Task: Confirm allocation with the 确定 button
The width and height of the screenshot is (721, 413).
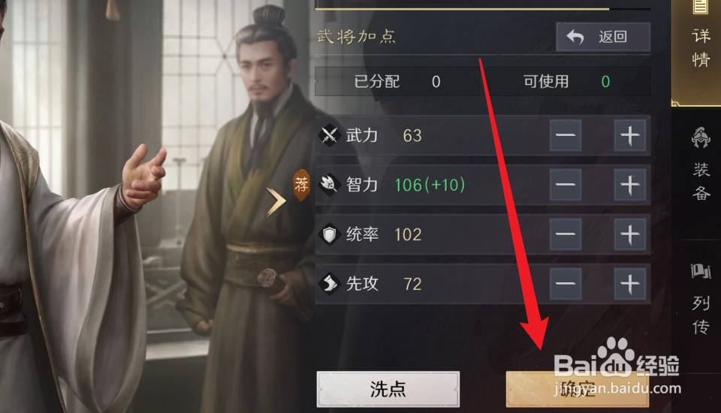Action: tap(578, 389)
